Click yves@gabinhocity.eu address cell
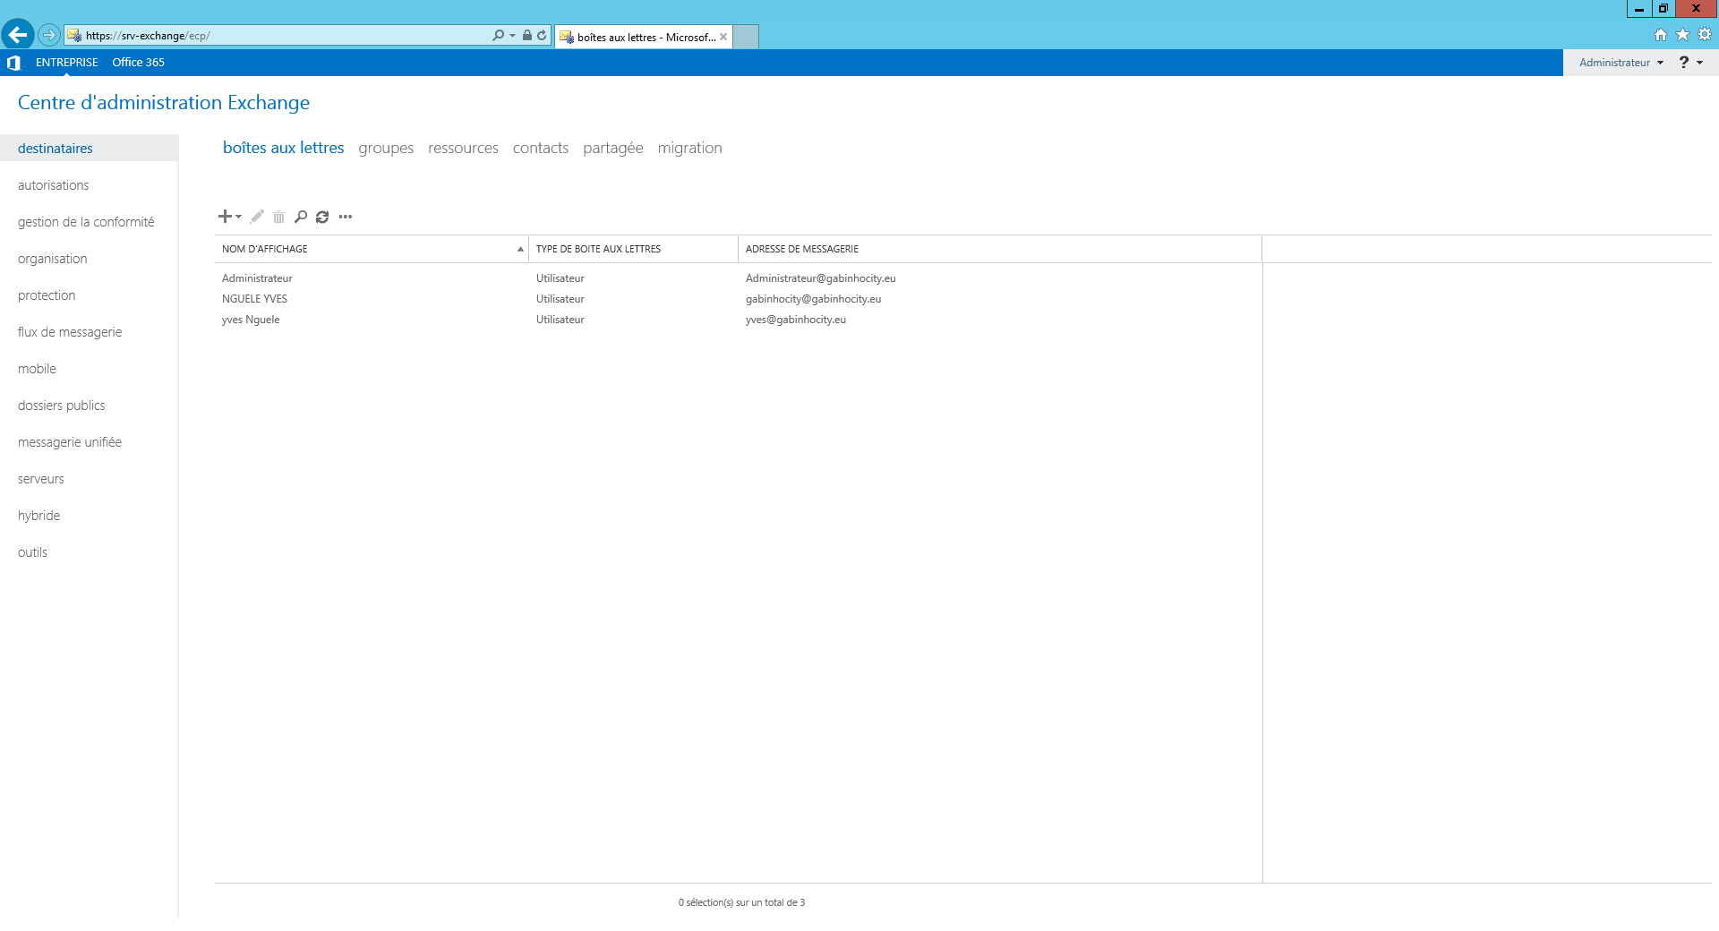 point(796,320)
